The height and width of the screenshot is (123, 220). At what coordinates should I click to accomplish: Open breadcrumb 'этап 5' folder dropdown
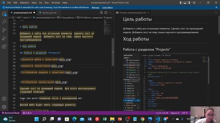pos(26,17)
